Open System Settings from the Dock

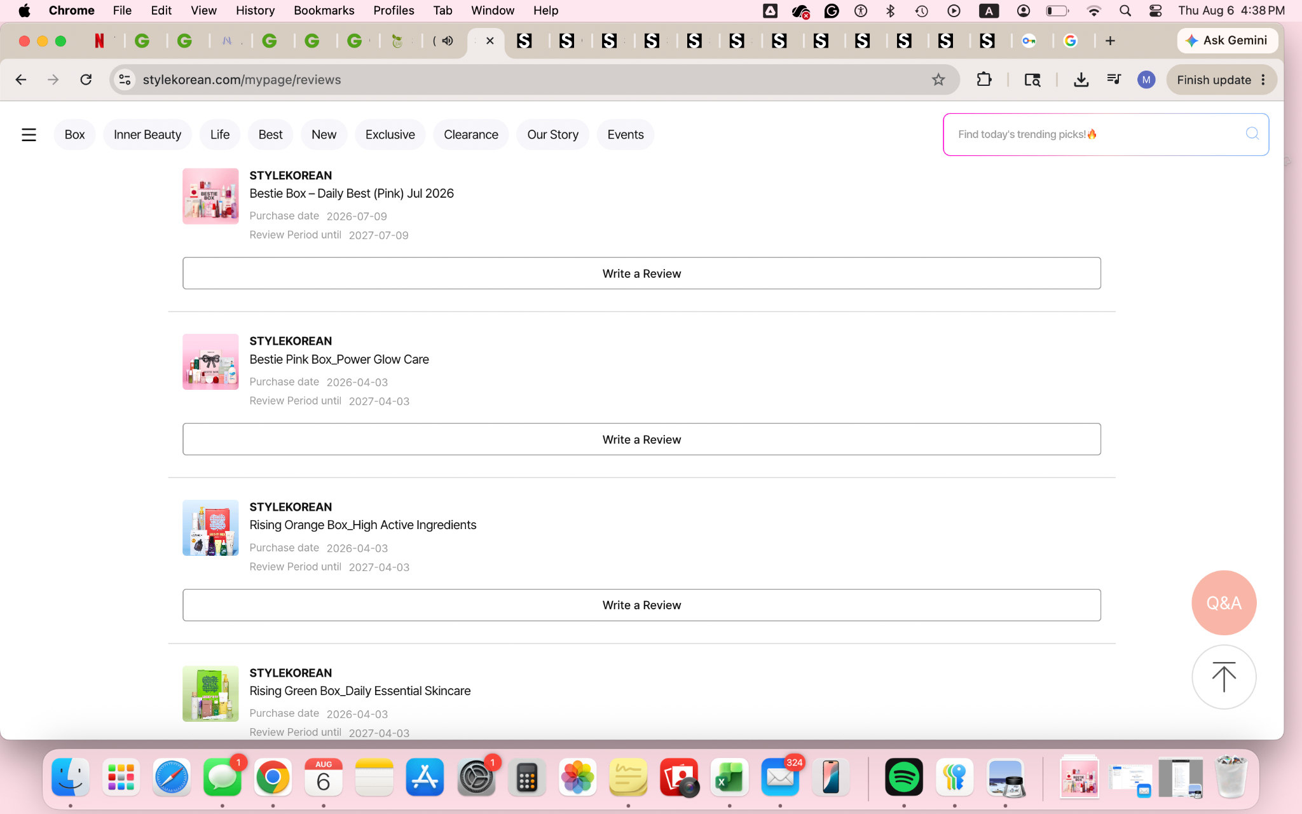click(476, 777)
